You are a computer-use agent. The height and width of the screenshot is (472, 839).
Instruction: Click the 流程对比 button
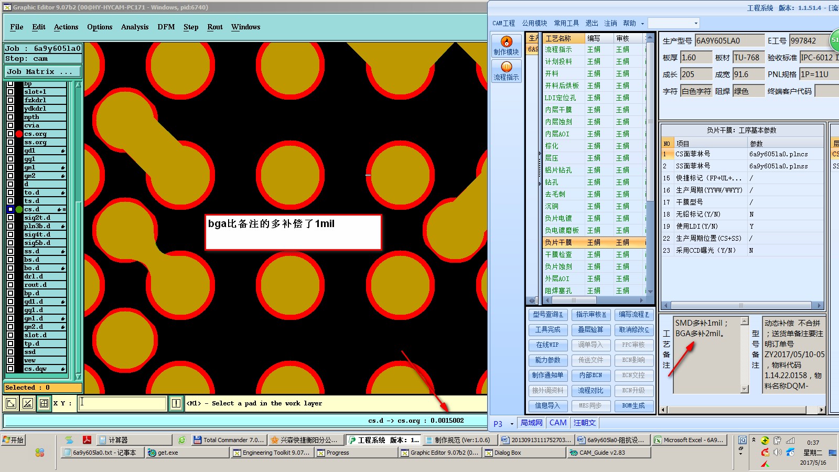click(590, 390)
